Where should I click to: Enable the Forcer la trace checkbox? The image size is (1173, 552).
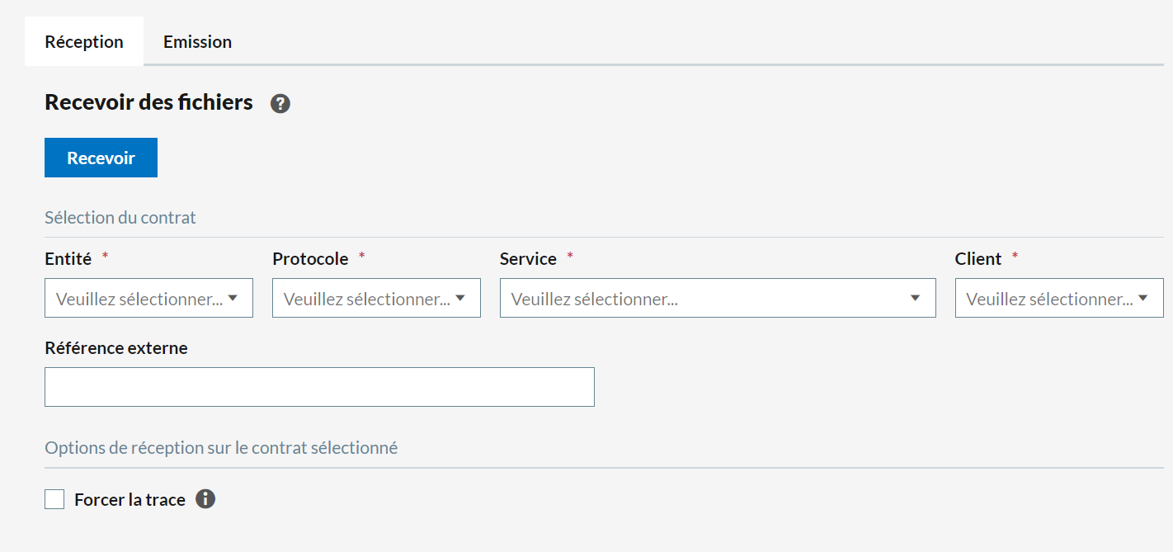pos(54,499)
